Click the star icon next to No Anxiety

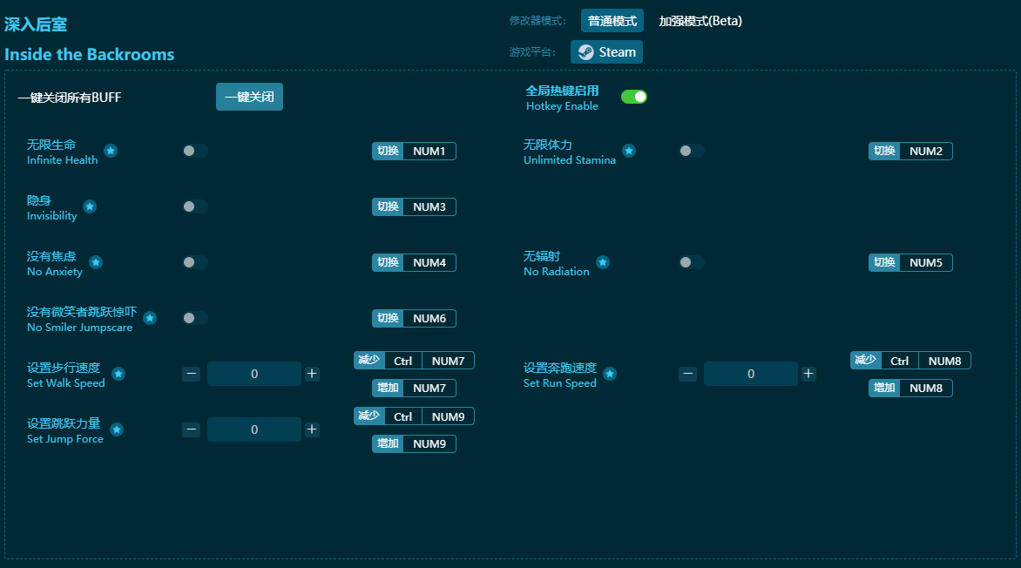point(96,262)
